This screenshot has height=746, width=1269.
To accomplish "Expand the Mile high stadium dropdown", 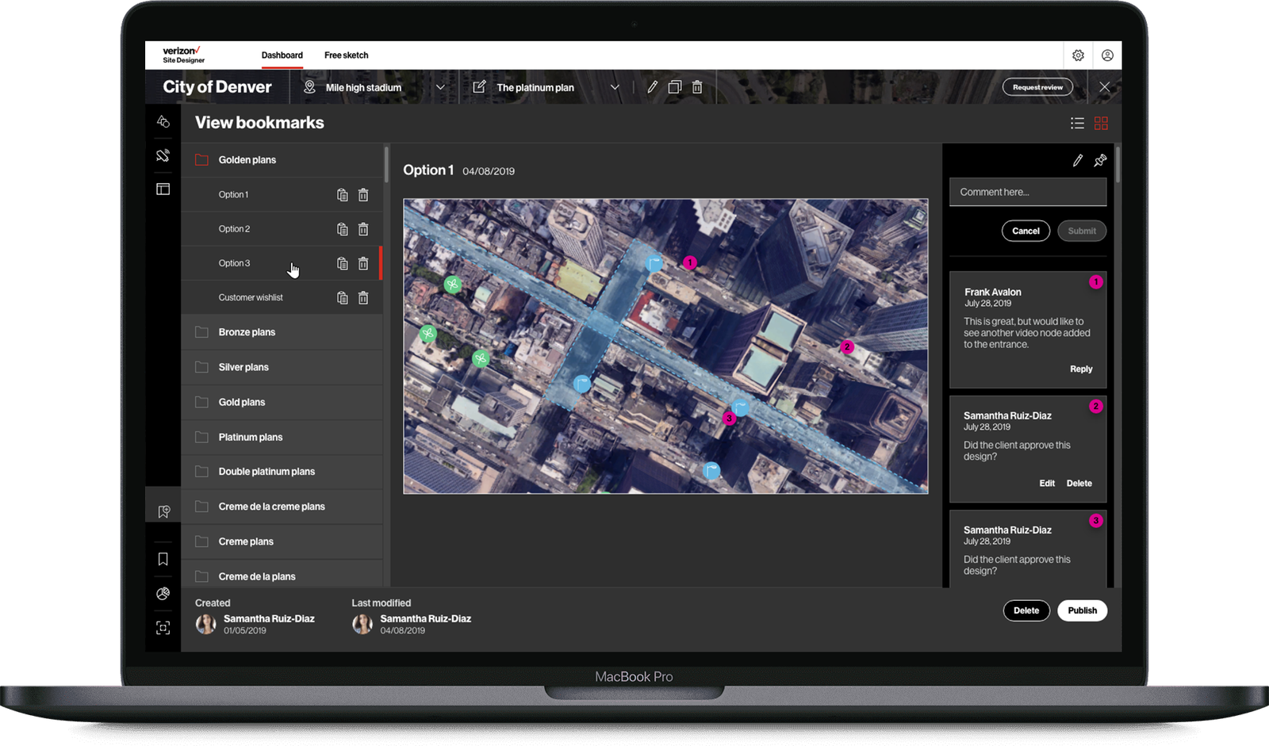I will (441, 87).
